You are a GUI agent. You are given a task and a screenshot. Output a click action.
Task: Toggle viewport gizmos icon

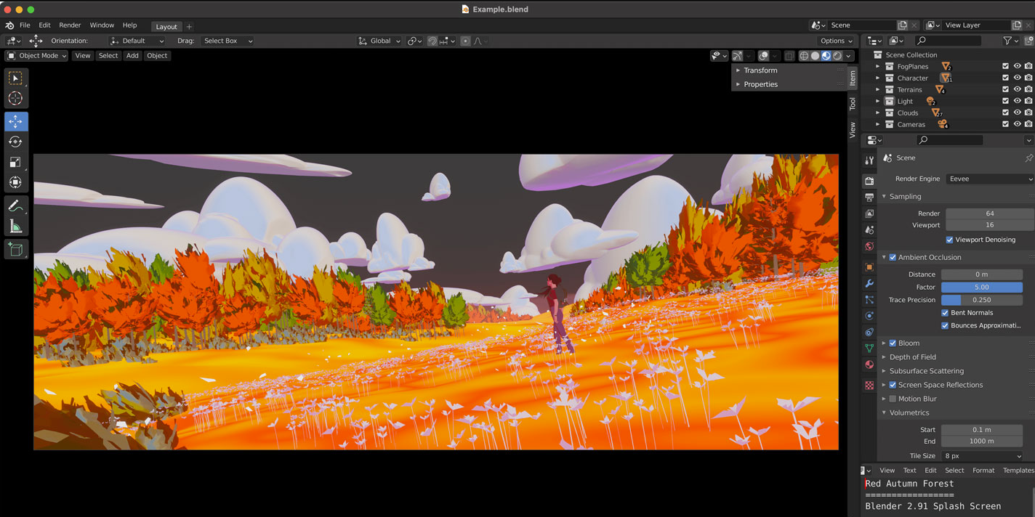coord(738,56)
